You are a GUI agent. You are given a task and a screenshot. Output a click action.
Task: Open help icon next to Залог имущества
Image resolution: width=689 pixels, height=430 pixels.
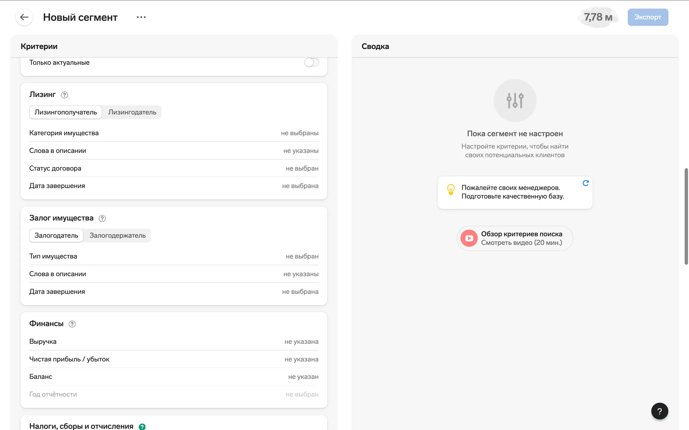point(102,218)
